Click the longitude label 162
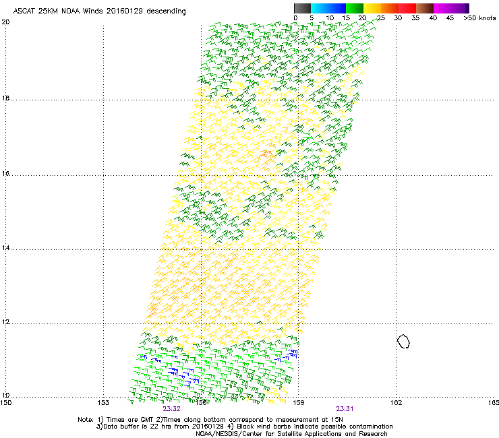 397,403
